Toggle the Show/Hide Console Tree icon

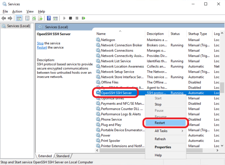pos(19,18)
